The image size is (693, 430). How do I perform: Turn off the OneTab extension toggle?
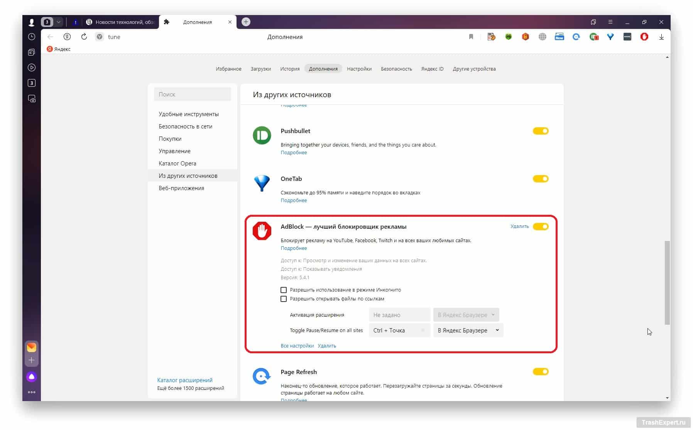tap(540, 179)
